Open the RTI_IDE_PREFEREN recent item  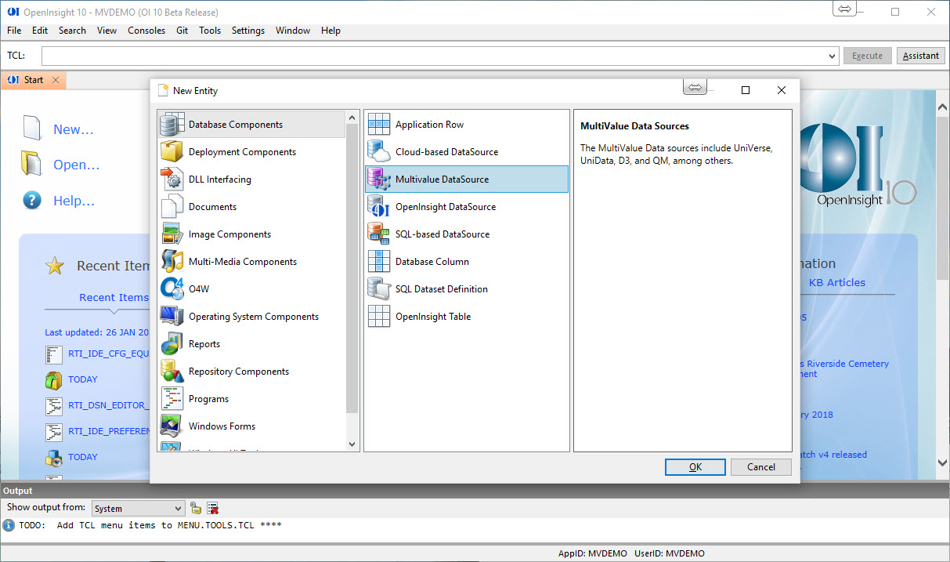(108, 430)
